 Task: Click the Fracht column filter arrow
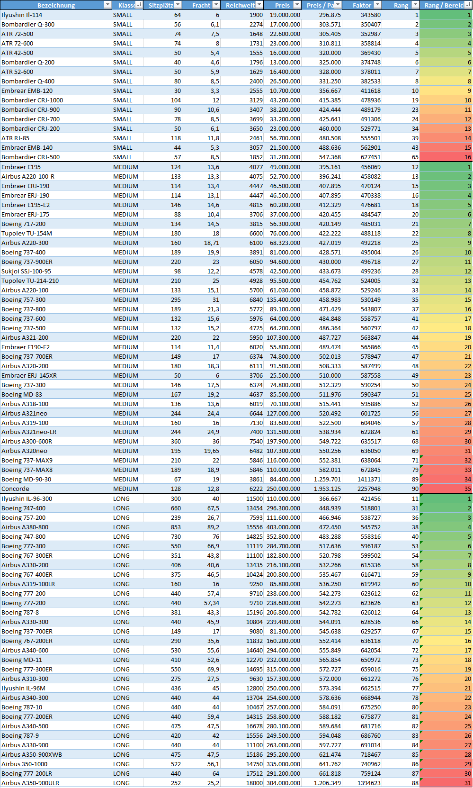216,5
